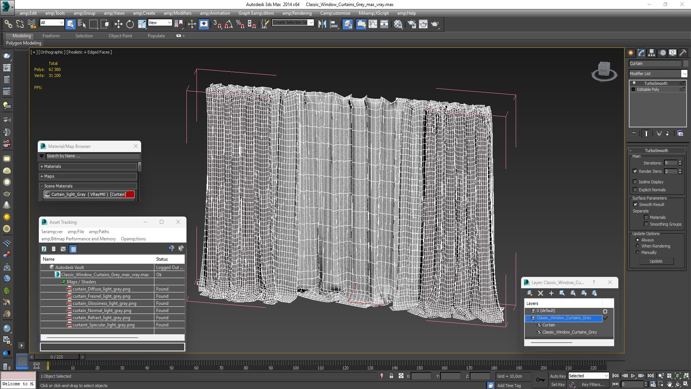691x389 pixels.
Task: Toggle Separate by Materials checkbox
Action: 646,218
